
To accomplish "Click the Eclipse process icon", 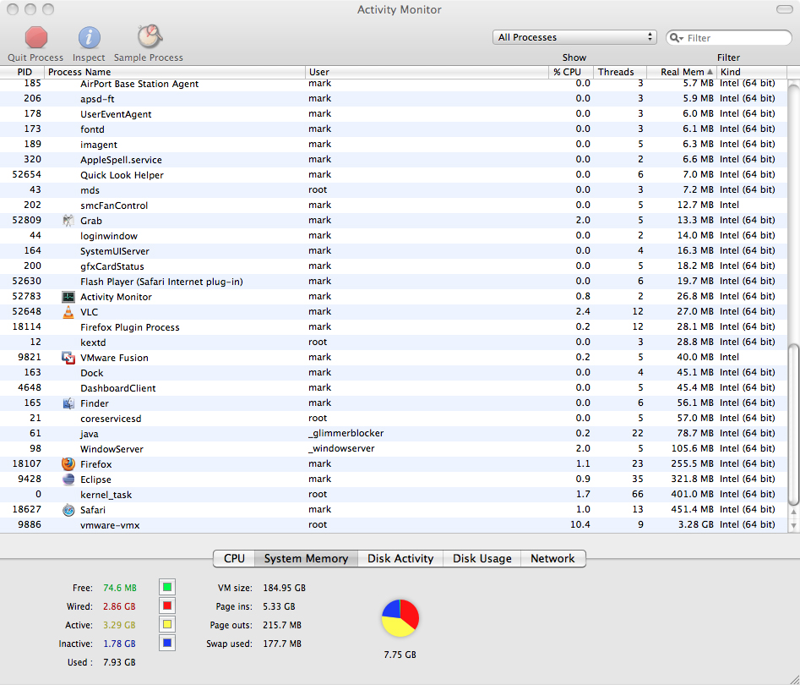I will coord(68,479).
